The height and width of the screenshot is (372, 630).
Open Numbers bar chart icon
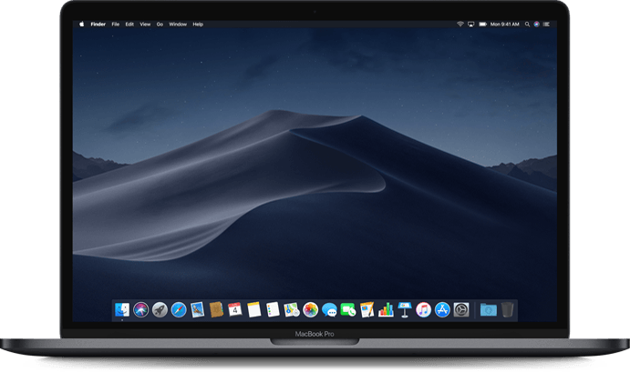point(386,310)
